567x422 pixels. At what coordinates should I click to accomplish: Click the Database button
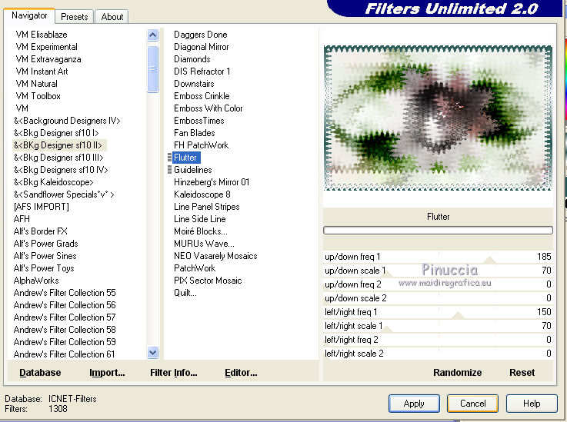[40, 373]
